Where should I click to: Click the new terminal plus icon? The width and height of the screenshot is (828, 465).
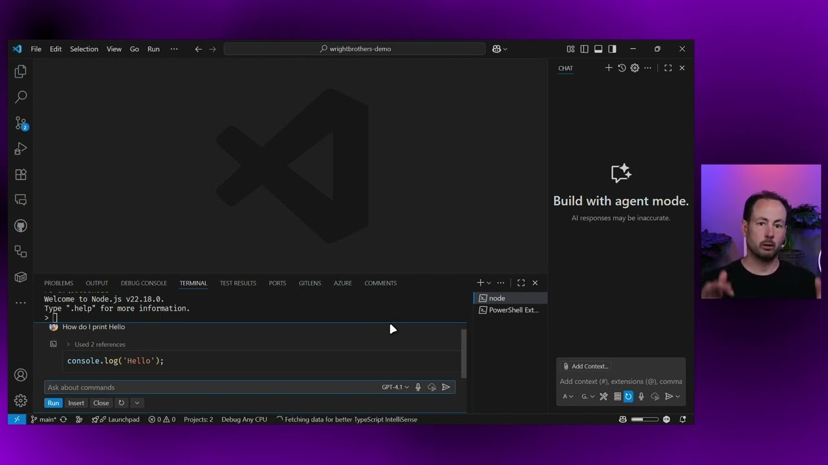tap(480, 283)
